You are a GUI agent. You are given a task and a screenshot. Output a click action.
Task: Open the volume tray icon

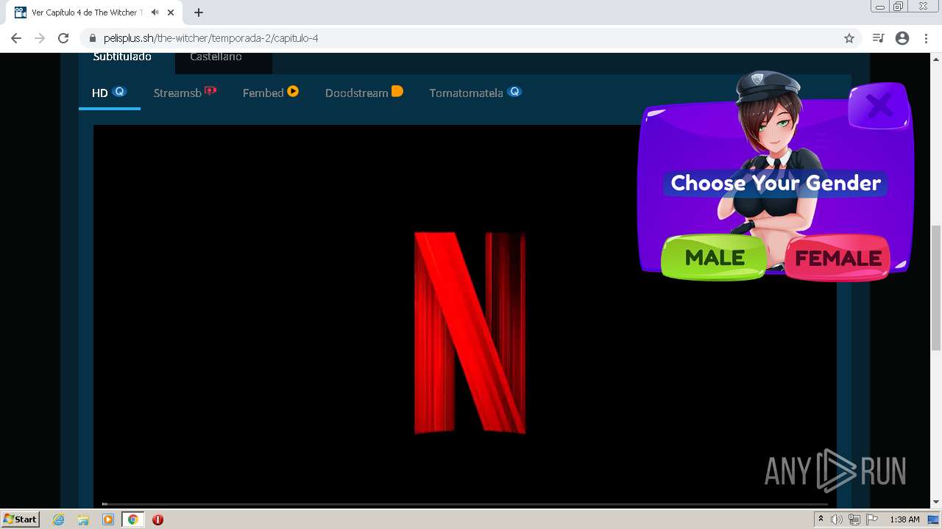point(837,519)
